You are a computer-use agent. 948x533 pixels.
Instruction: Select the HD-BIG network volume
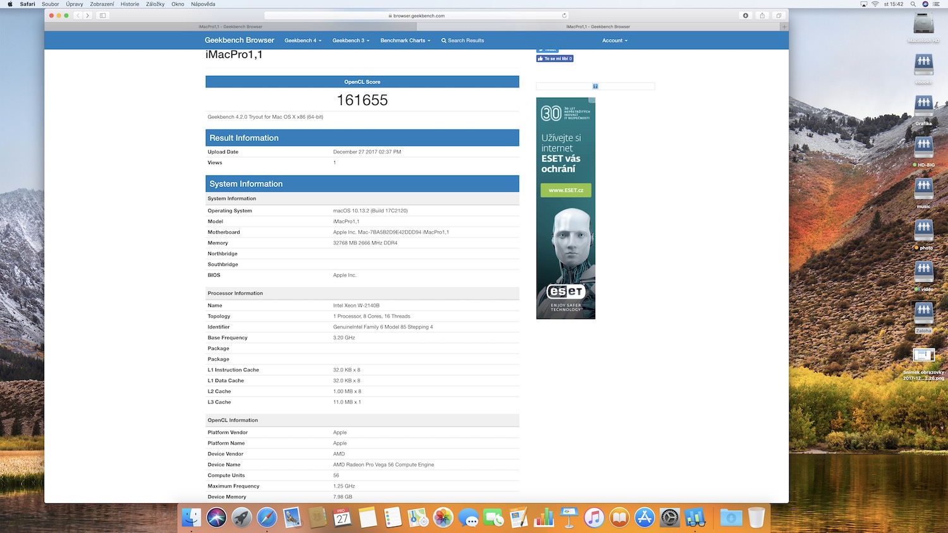tap(923, 152)
